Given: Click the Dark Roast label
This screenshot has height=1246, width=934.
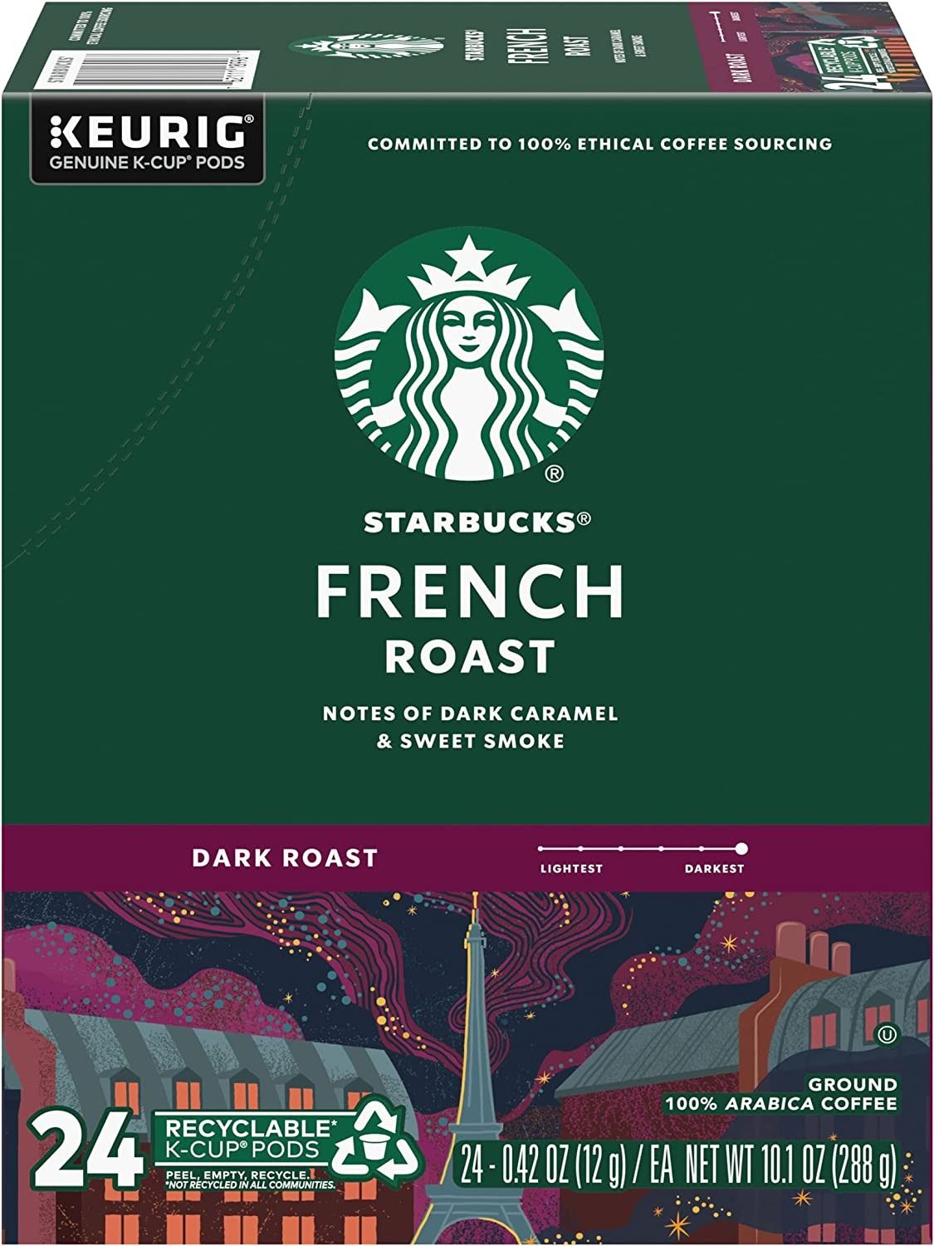Looking at the screenshot, I should pyautogui.click(x=285, y=858).
